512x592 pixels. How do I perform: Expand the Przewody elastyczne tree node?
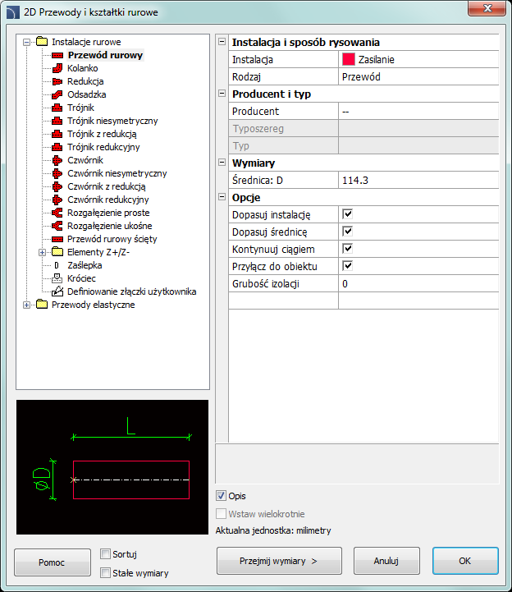click(26, 305)
